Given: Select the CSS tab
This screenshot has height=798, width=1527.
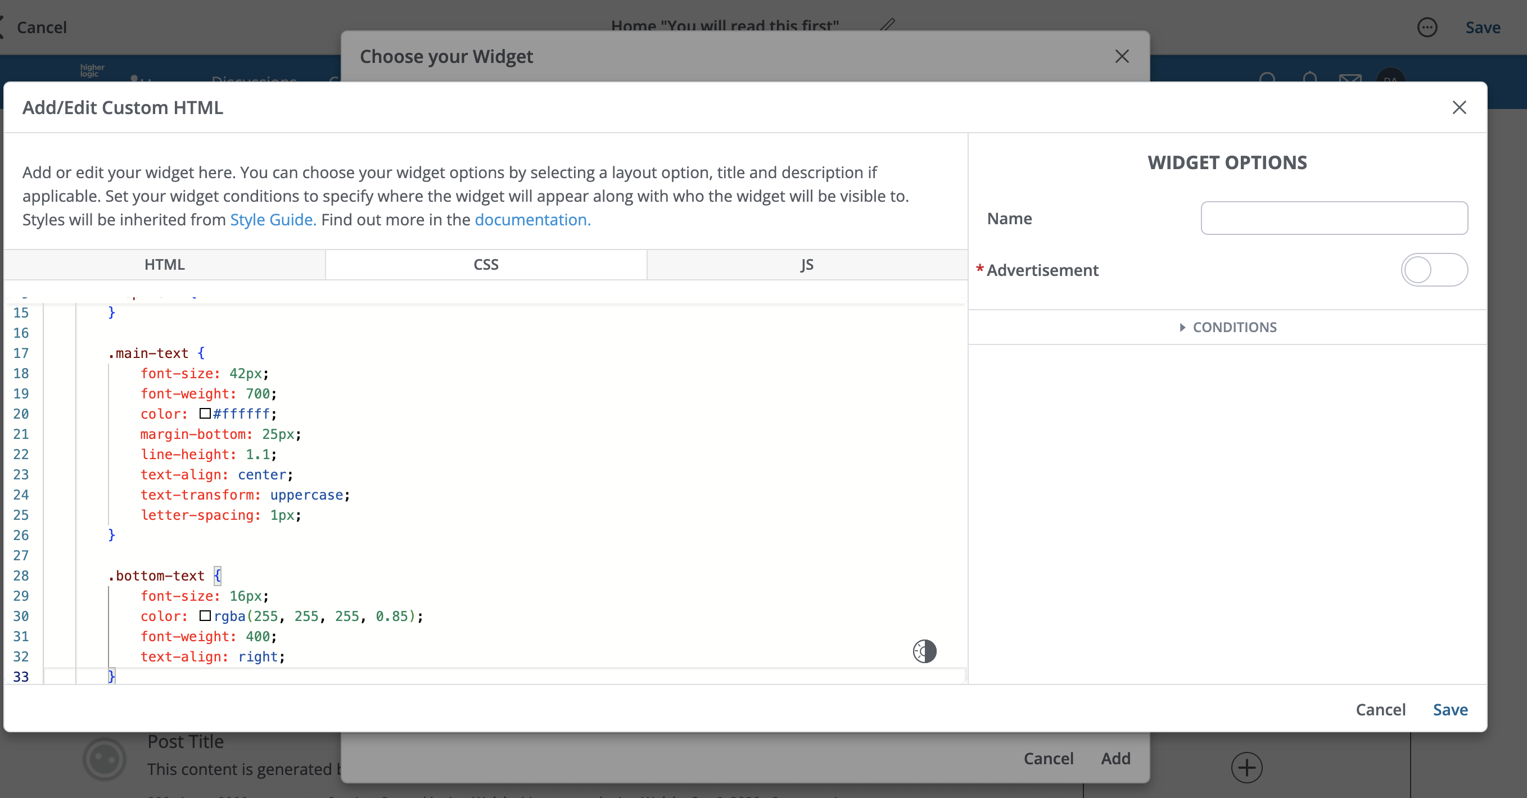Looking at the screenshot, I should click(x=486, y=264).
